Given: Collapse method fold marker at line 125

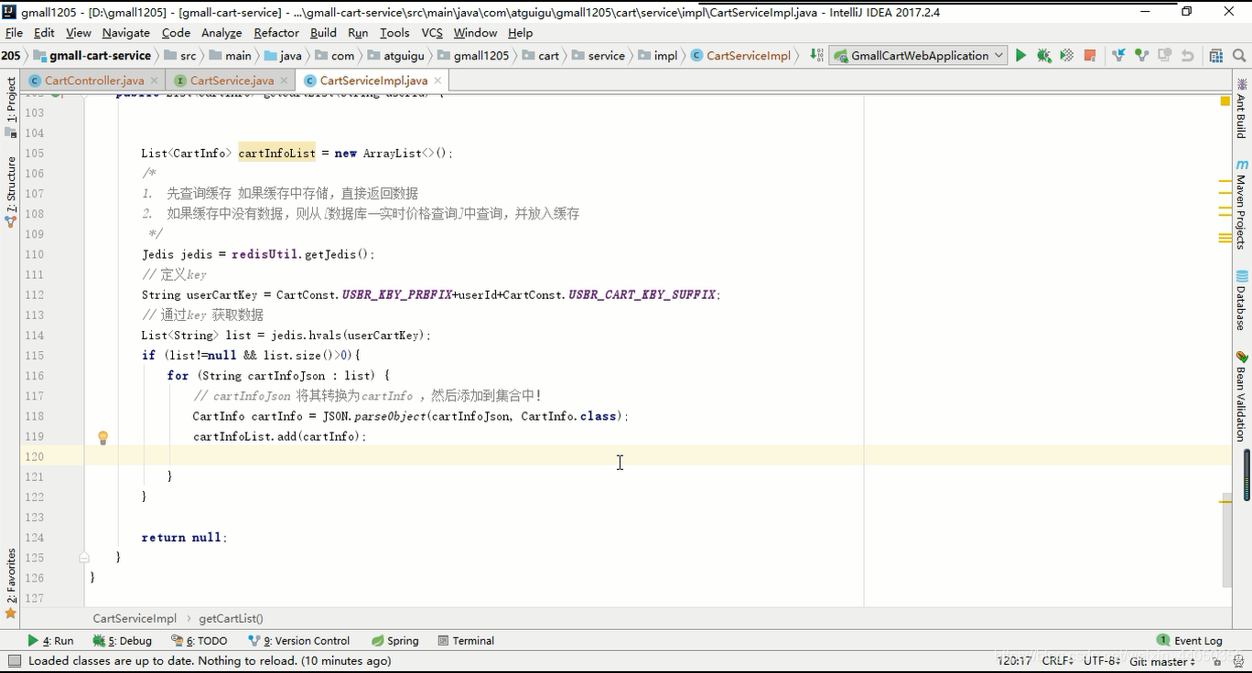Looking at the screenshot, I should tap(84, 557).
